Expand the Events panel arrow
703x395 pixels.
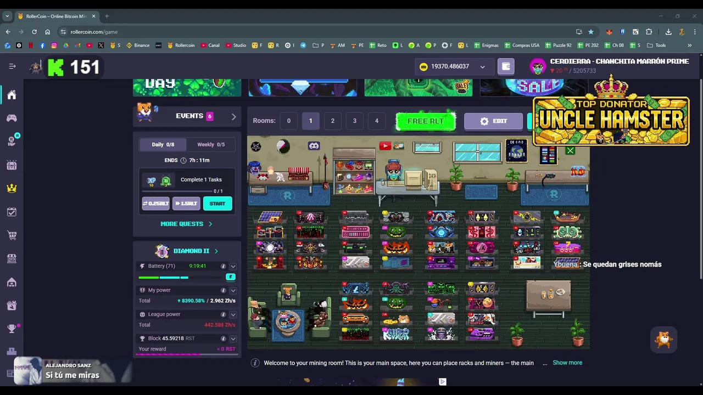[x=233, y=116]
